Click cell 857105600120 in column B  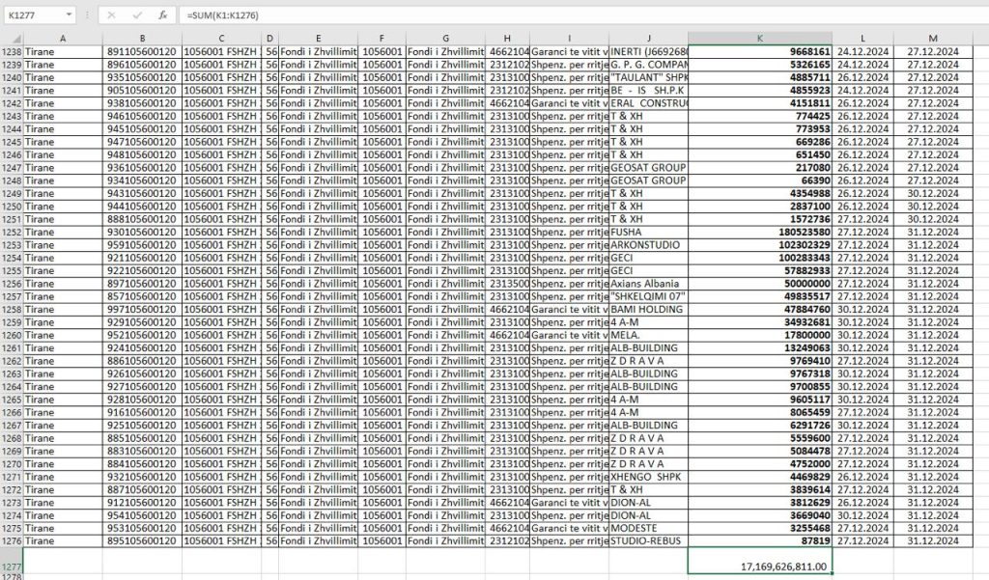(142, 296)
